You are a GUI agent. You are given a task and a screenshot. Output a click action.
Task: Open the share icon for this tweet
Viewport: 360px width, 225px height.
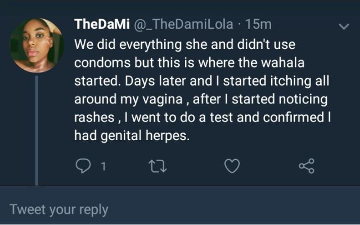(307, 166)
